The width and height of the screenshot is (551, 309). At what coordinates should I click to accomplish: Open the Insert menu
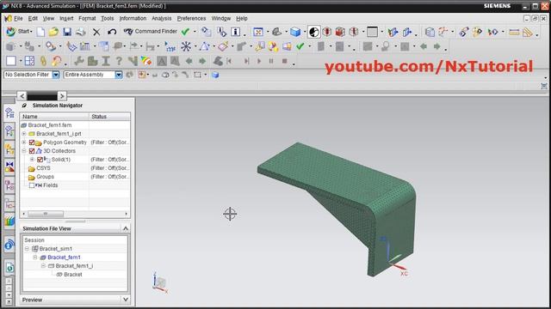pos(66,18)
